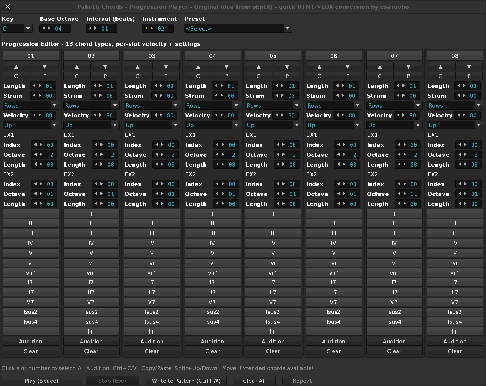Clear slot 07
The width and height of the screenshot is (486, 386).
tap(394, 351)
